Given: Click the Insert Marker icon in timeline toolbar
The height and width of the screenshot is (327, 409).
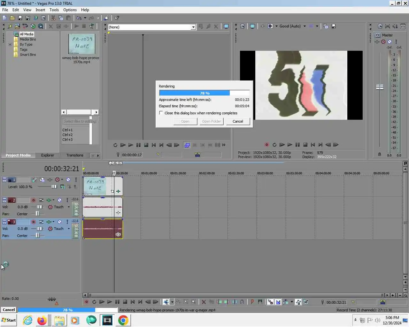Looking at the screenshot, I should point(252,302).
